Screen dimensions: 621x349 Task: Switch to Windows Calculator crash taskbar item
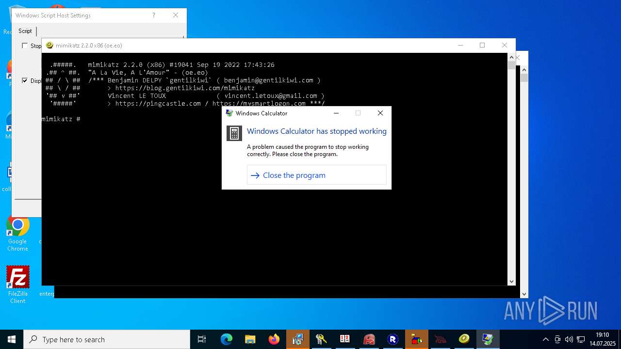click(x=488, y=339)
